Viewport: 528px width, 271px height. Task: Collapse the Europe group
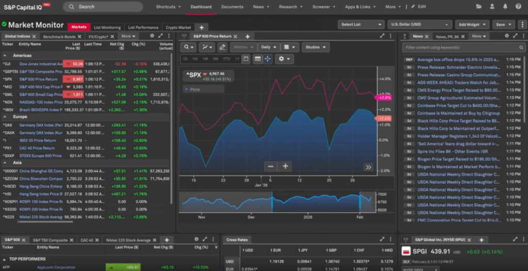tap(6, 117)
